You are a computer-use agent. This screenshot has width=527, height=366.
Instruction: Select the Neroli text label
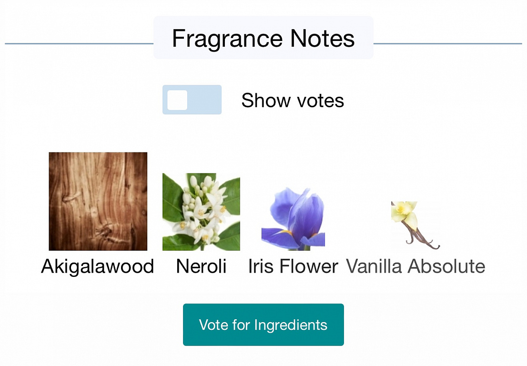point(201,266)
